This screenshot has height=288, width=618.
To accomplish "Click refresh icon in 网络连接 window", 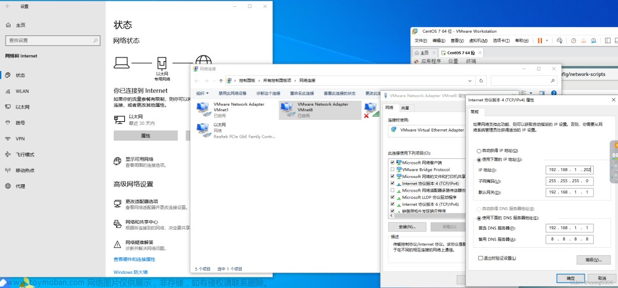I will tap(480, 80).
